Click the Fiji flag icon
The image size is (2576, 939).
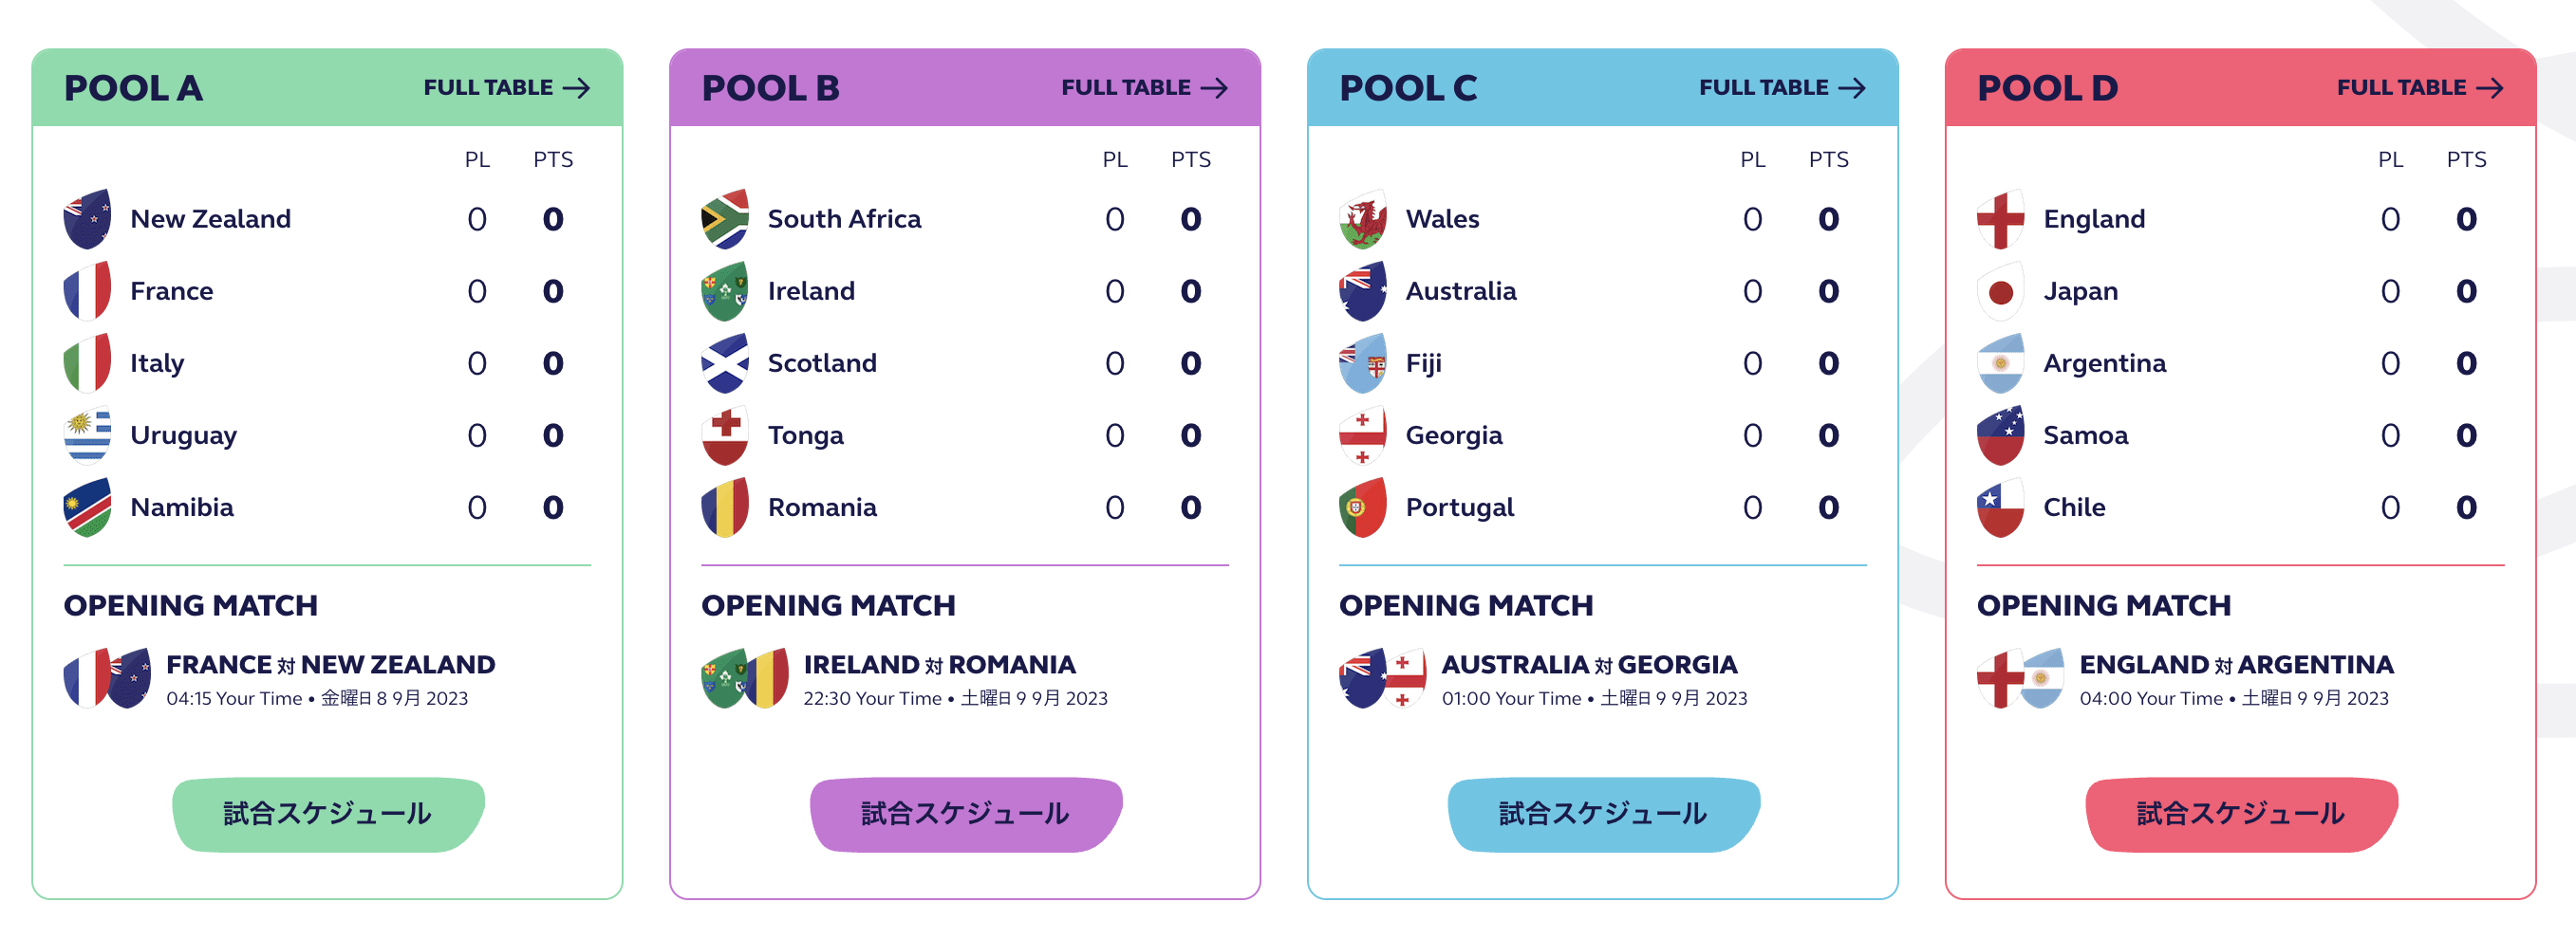[x=1363, y=362]
